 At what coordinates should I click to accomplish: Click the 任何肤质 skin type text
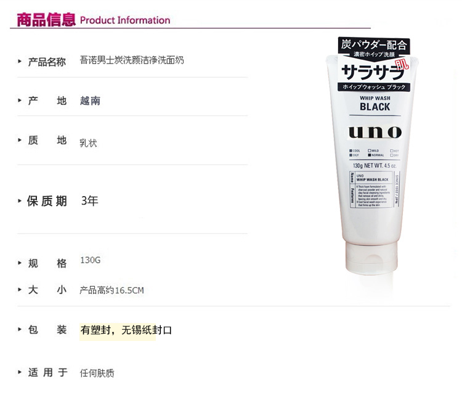click(x=97, y=373)
